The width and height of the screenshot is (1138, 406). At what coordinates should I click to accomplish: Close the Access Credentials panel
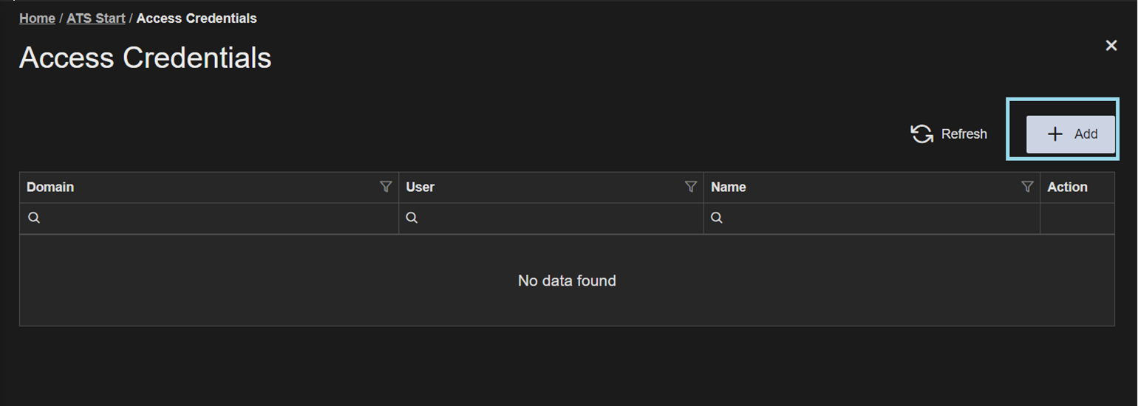click(1111, 46)
